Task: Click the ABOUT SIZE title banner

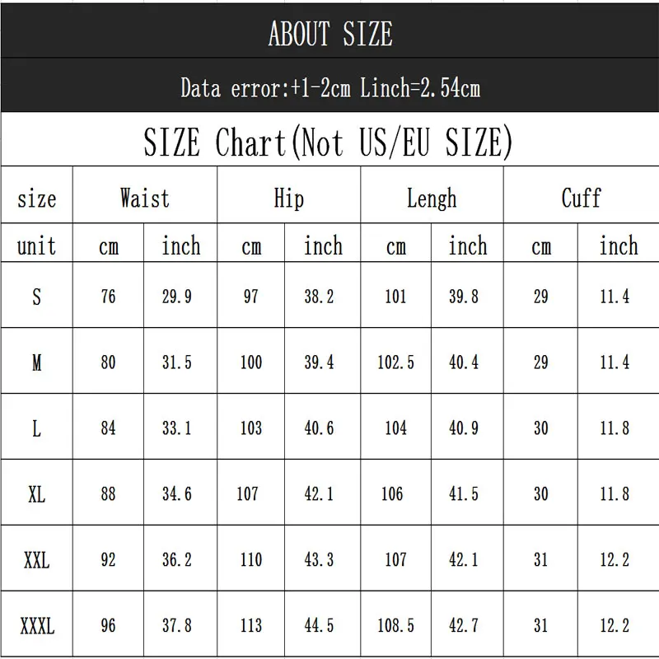Action: pos(329,34)
